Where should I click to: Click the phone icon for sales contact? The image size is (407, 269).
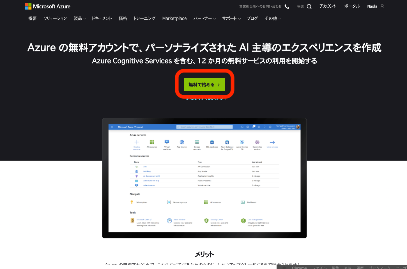(287, 6)
